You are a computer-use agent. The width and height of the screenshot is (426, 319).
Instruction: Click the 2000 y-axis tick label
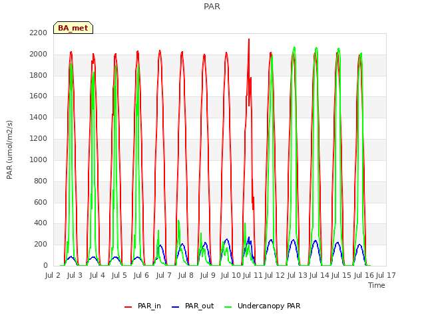click(39, 54)
